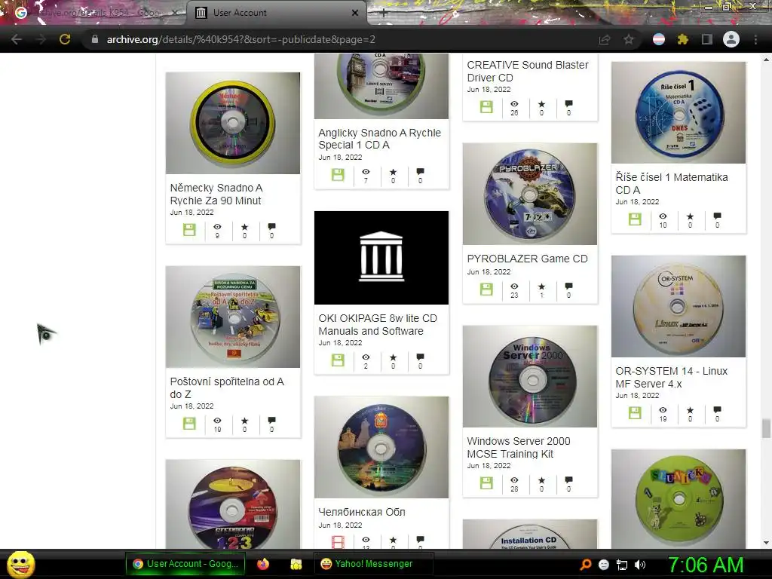Screen dimensions: 772x579
Task: Click software icon under Německy Snadno item
Action: (x=189, y=229)
